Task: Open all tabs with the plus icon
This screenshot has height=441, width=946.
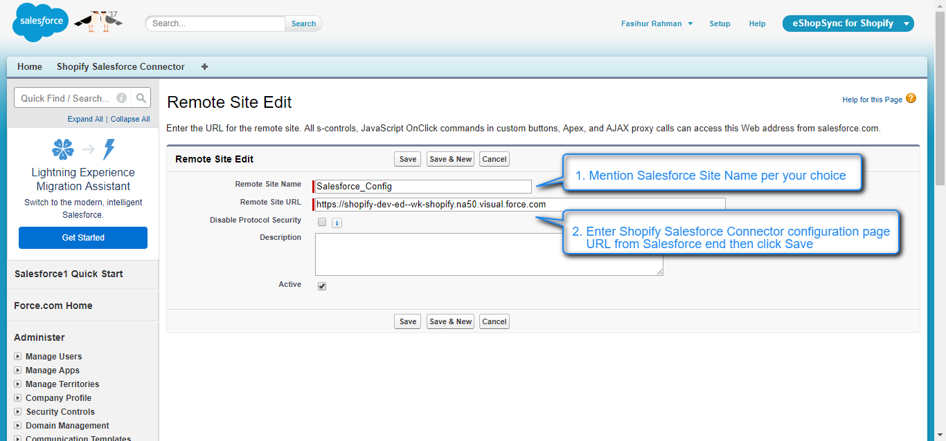Action: coord(204,67)
